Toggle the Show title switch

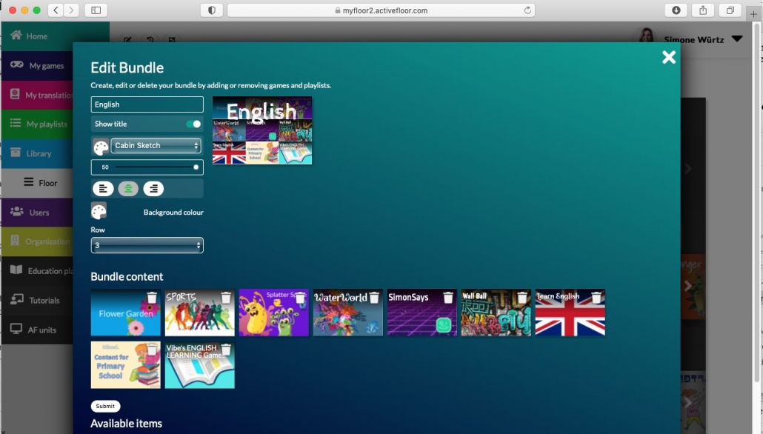click(193, 124)
